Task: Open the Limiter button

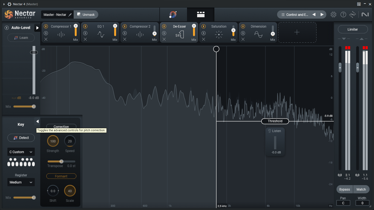Action: click(353, 29)
